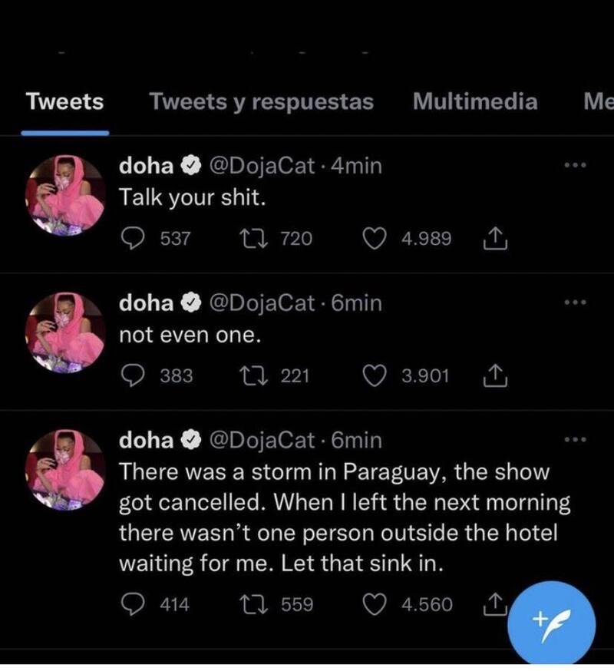Image resolution: width=614 pixels, height=671 pixels.
Task: Open more options on "not even one." tweet
Action: [x=574, y=302]
